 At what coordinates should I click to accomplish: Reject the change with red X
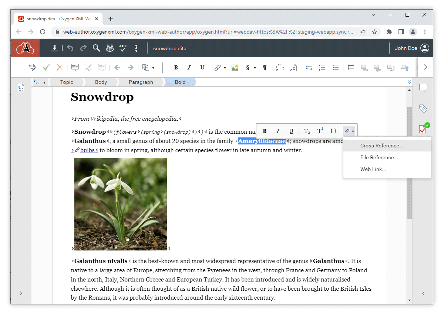coord(59,68)
